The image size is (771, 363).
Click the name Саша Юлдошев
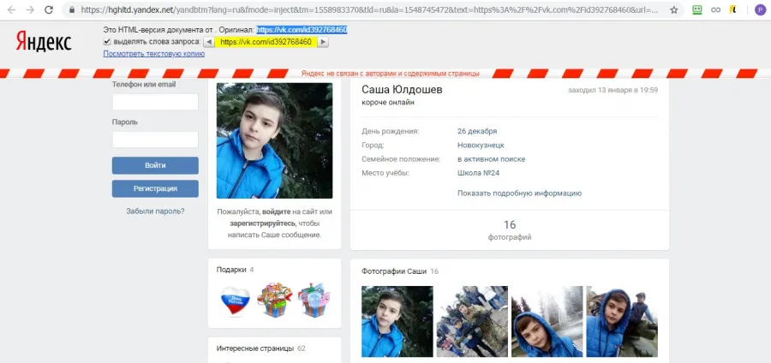pos(402,89)
